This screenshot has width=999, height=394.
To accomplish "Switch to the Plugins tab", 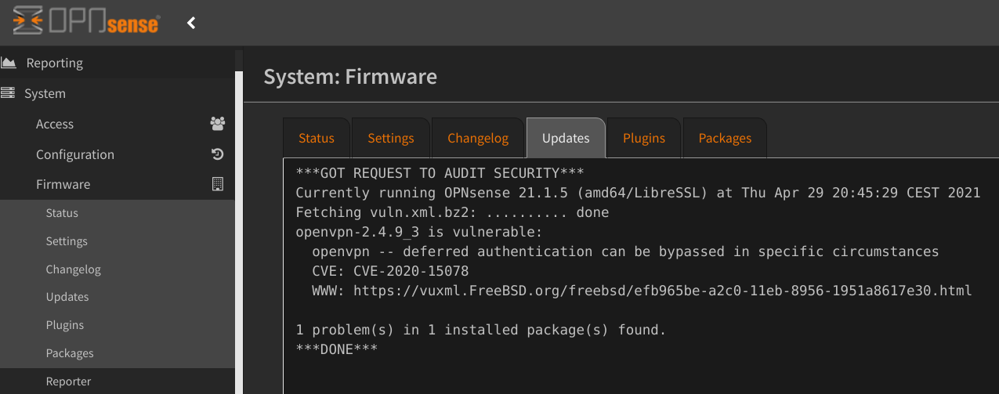I will (644, 138).
